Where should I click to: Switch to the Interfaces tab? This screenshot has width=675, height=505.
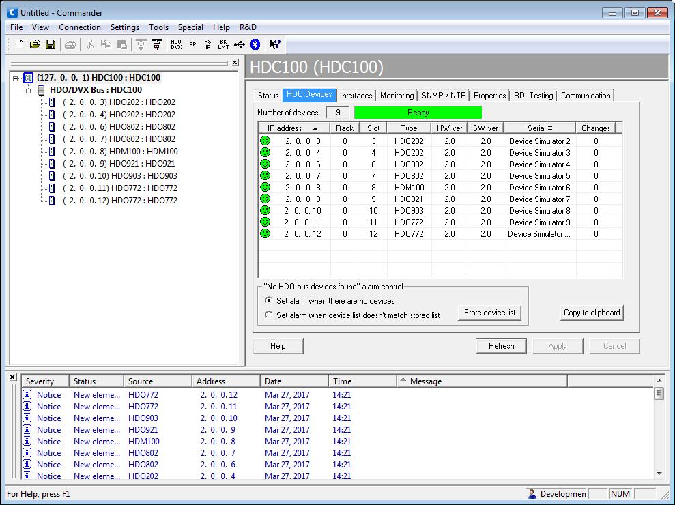[x=356, y=96]
